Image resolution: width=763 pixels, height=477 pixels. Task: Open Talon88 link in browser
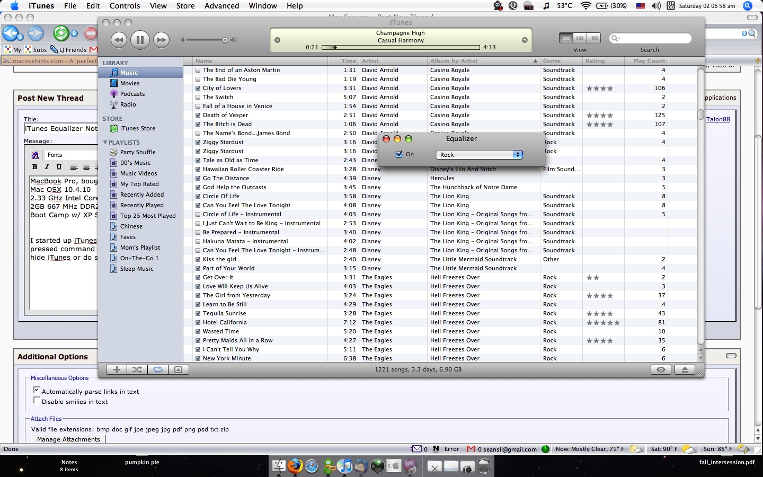click(718, 119)
